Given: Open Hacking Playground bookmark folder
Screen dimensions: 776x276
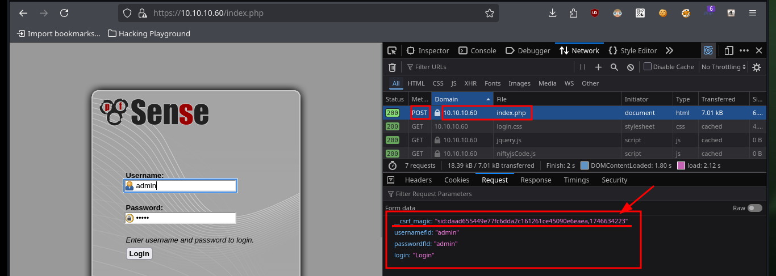Looking at the screenshot, I should 149,33.
